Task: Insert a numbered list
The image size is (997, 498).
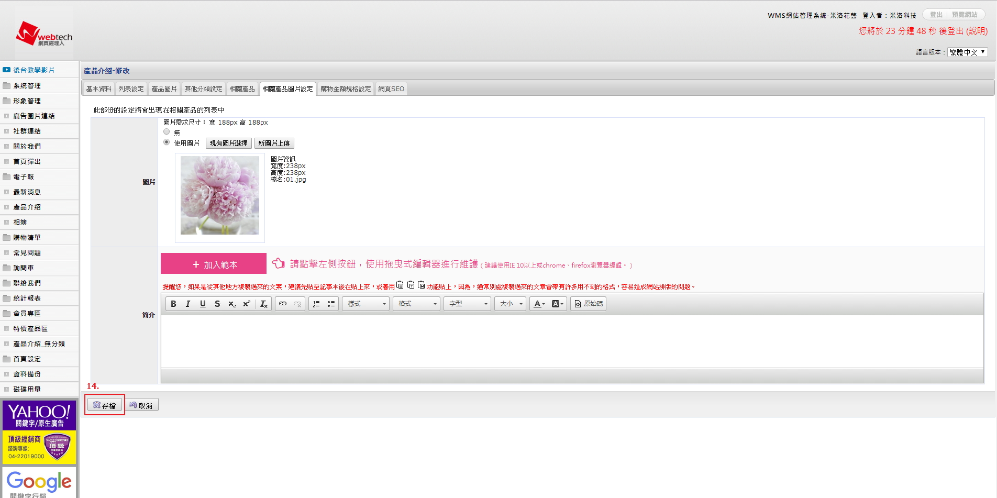Action: [x=316, y=304]
